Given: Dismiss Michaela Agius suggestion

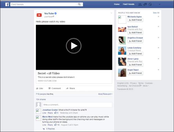Looking at the screenshot, I should 159,17.
